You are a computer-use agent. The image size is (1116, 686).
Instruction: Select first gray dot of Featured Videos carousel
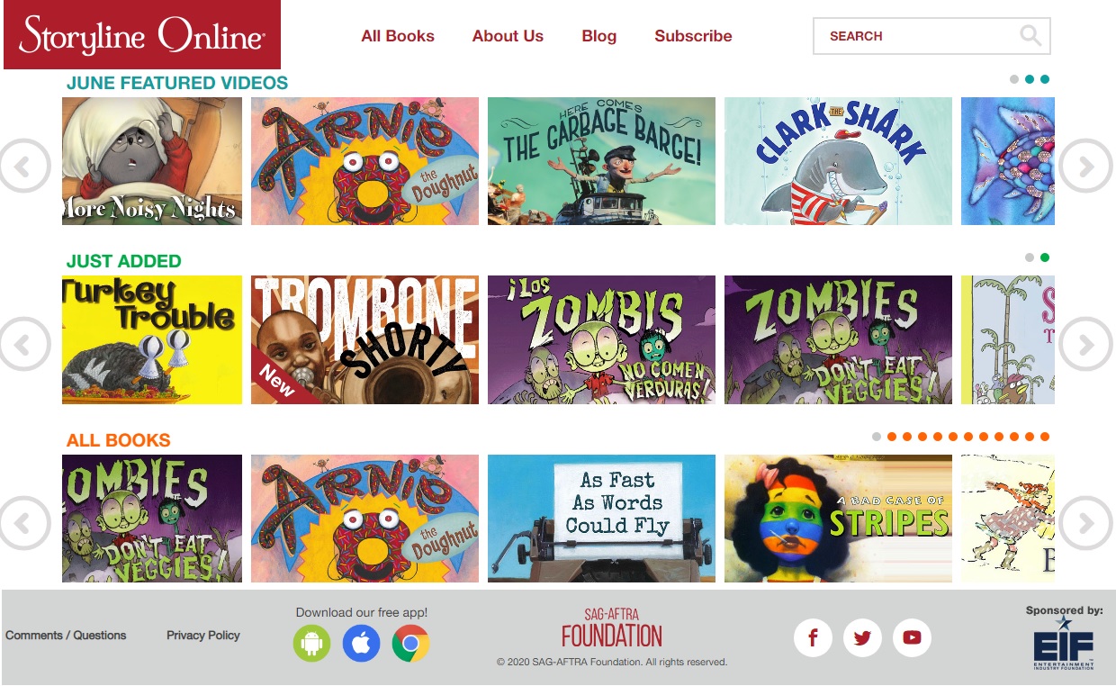tap(1014, 79)
